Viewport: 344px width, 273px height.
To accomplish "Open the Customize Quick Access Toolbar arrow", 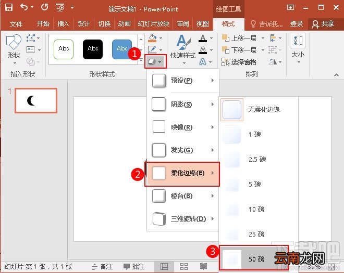I will point(72,7).
